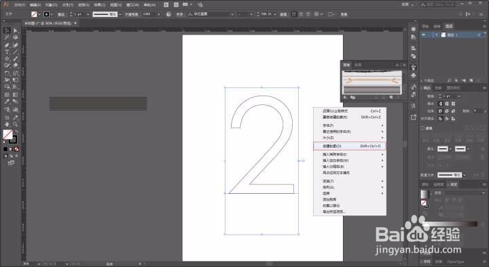The width and height of the screenshot is (489, 267).
Task: Open Brush Libraries menu in Brushes panel
Action: [346, 98]
